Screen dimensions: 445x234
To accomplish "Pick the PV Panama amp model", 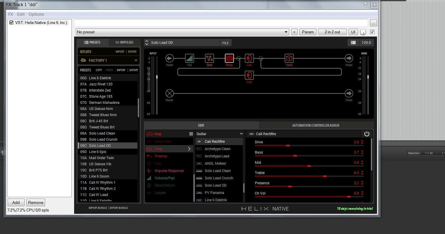I will click(x=214, y=193).
